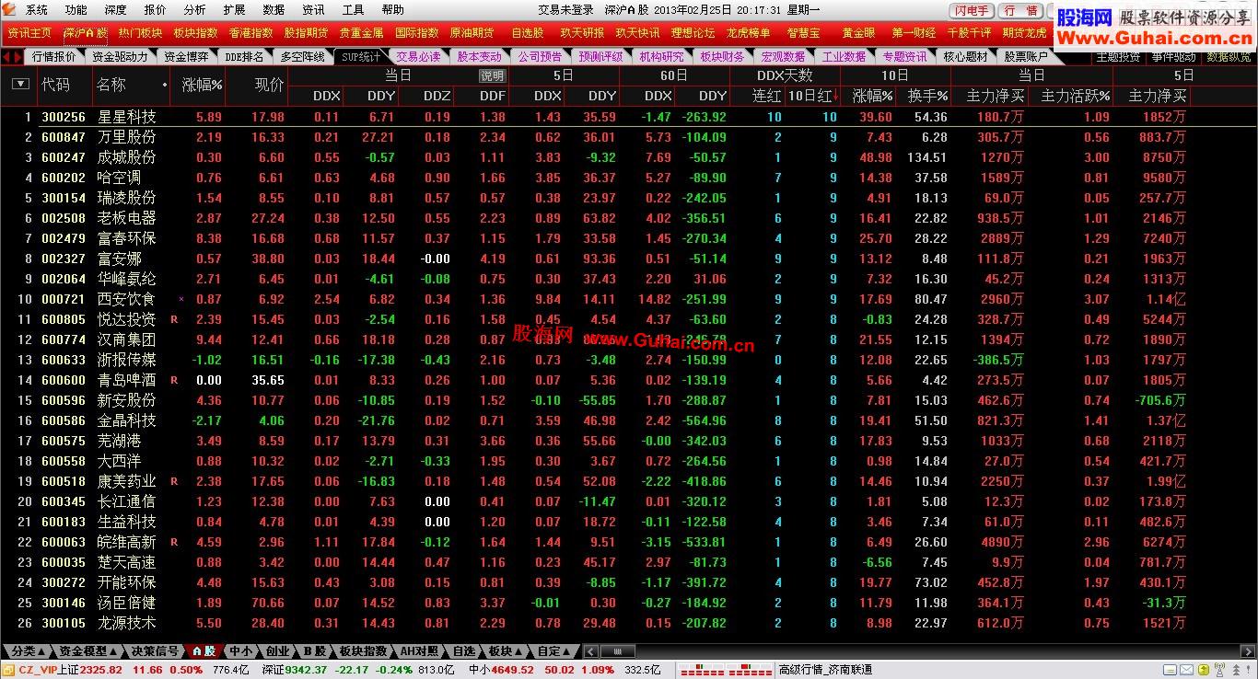The height and width of the screenshot is (679, 1258).
Task: Click the yellow upload arrow status icon
Action: [x=1204, y=670]
